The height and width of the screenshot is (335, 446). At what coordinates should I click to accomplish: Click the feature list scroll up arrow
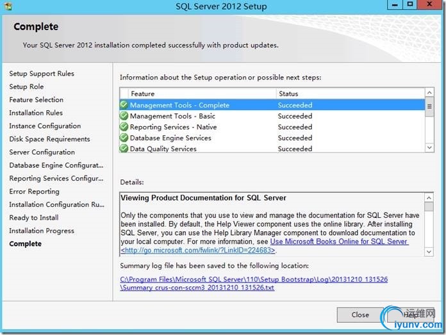coord(429,93)
